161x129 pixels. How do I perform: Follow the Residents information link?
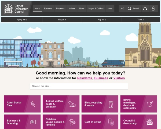coord(85,78)
